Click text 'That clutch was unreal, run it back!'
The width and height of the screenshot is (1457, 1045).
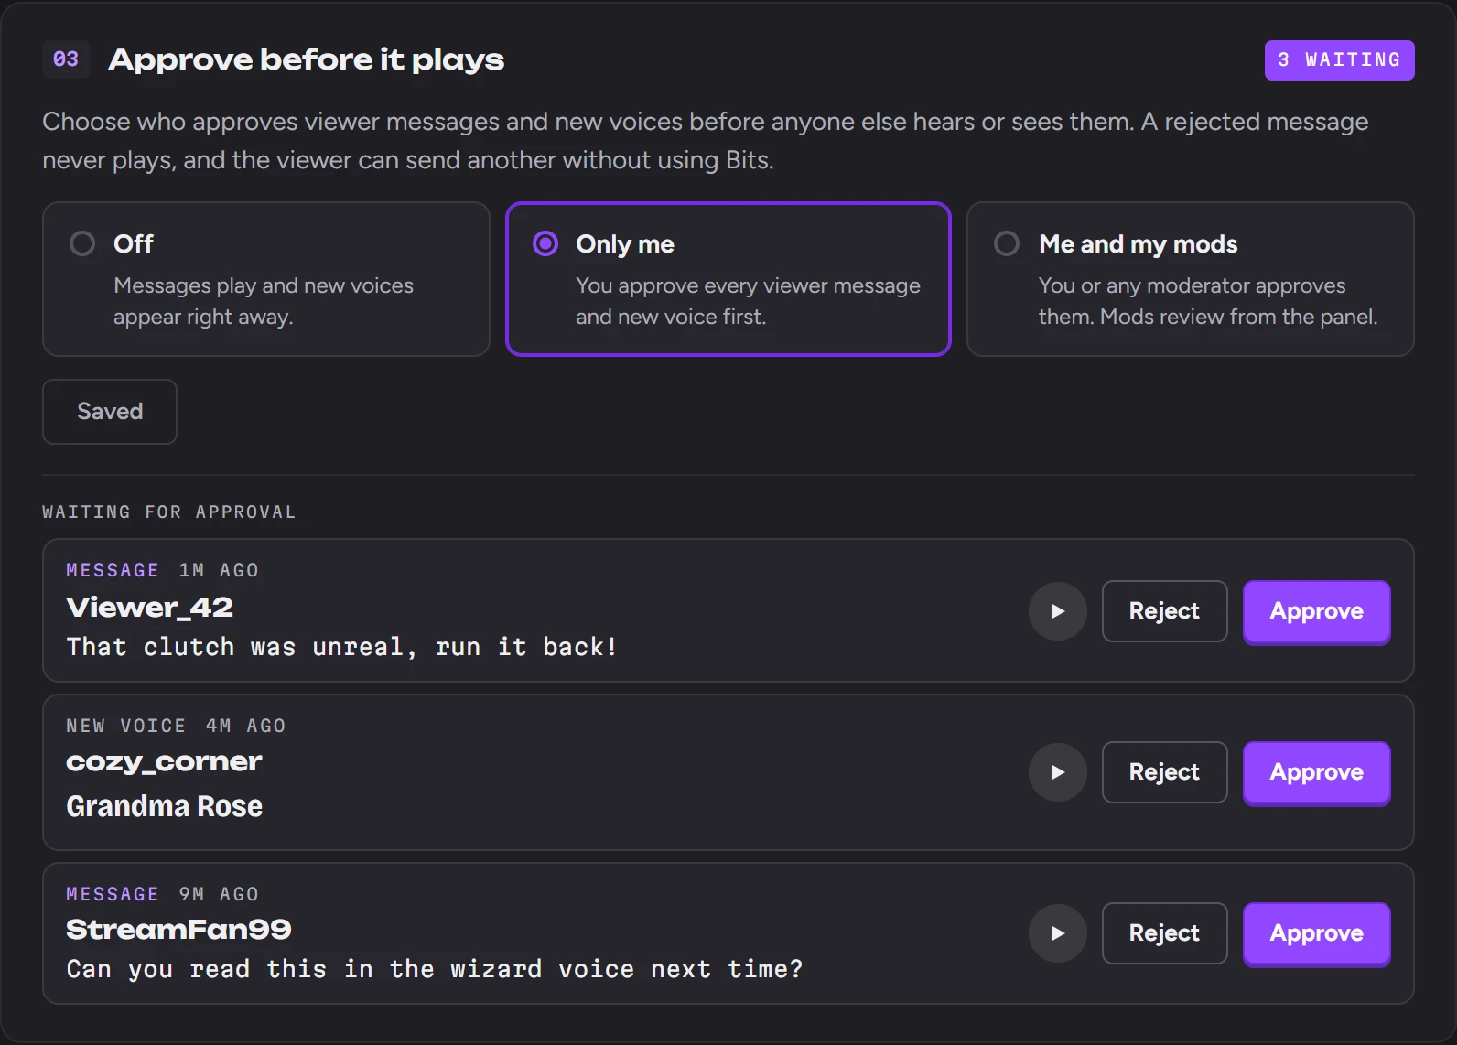342,647
